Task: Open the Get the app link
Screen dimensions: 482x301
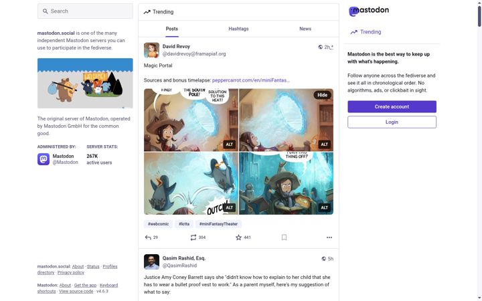Action: (85, 286)
